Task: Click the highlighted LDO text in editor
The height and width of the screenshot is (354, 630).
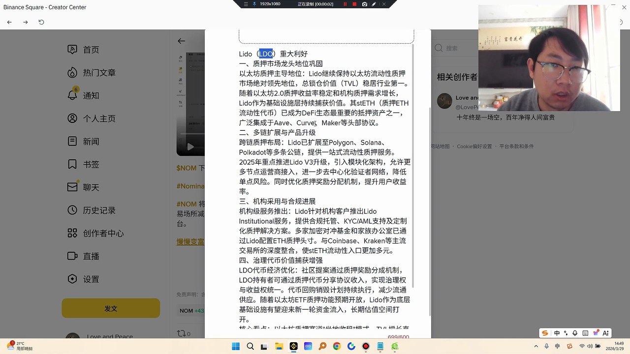Action: pos(266,54)
